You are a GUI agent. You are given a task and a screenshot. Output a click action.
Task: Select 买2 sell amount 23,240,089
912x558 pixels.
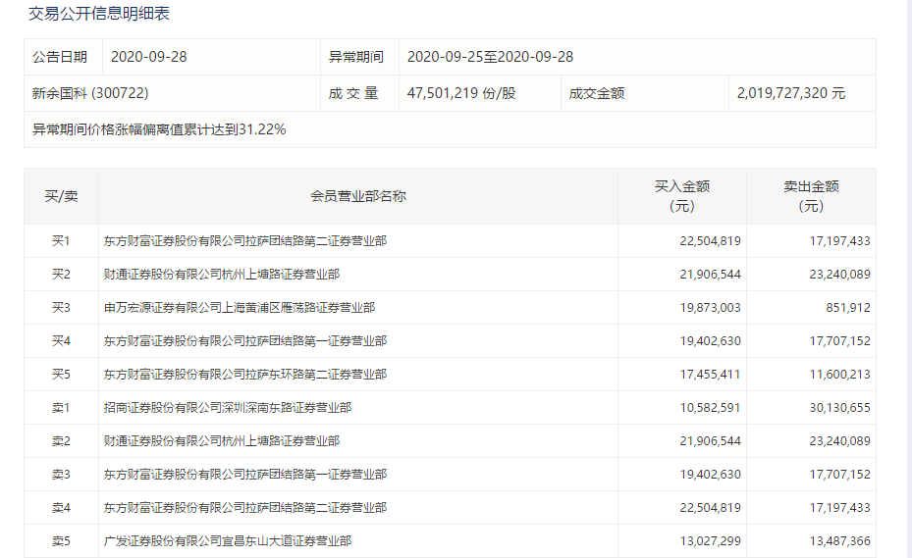coord(840,275)
